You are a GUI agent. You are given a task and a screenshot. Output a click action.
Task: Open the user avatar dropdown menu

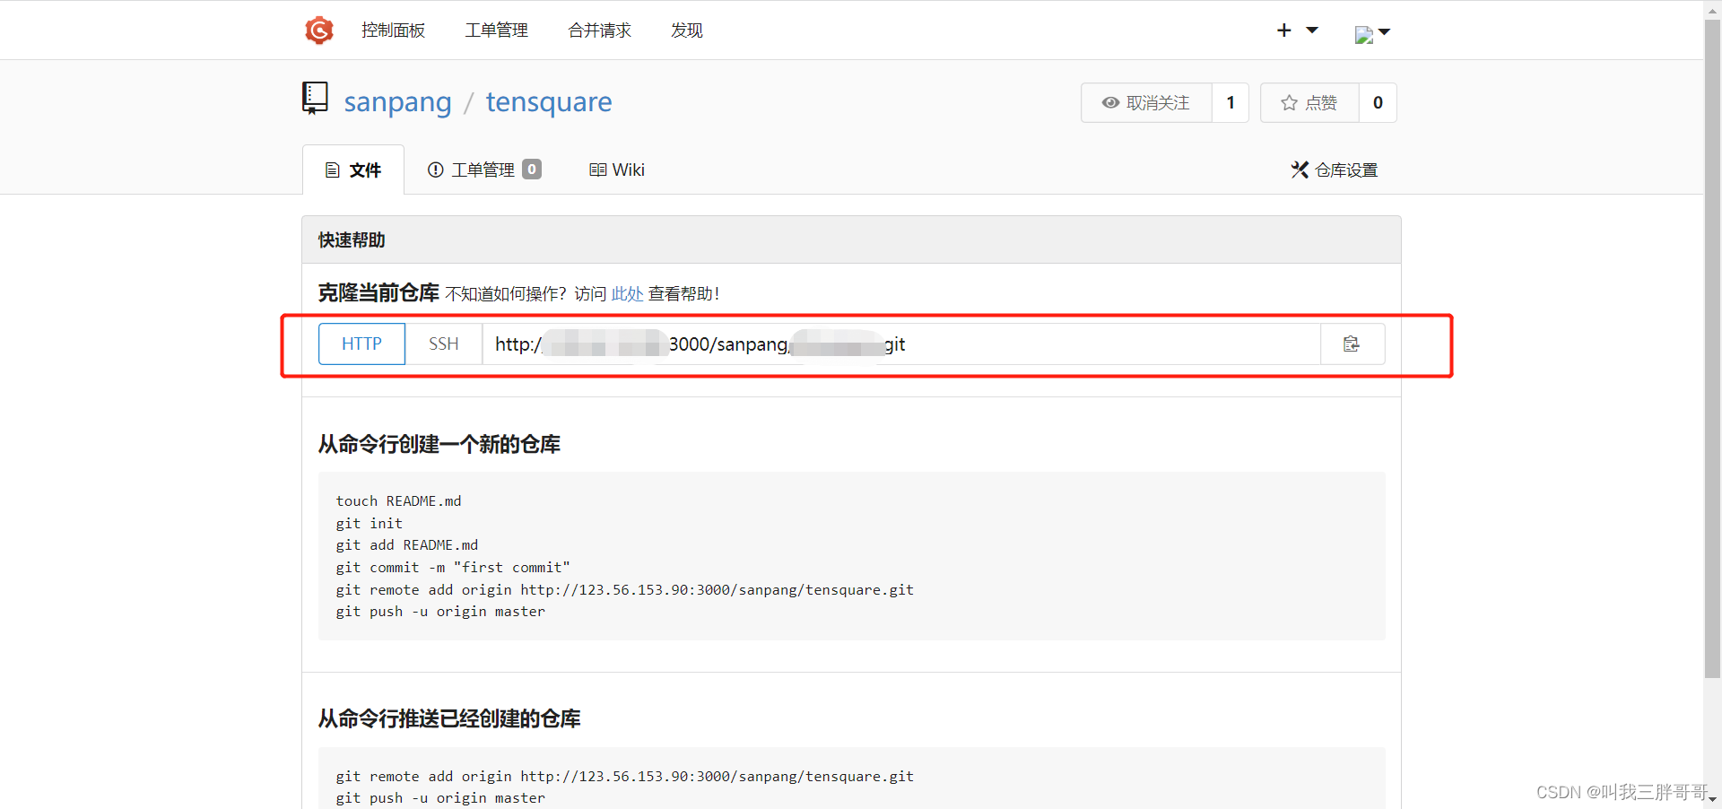pyautogui.click(x=1372, y=34)
